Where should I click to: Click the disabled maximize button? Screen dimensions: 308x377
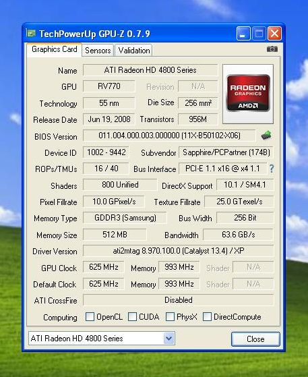(259, 34)
